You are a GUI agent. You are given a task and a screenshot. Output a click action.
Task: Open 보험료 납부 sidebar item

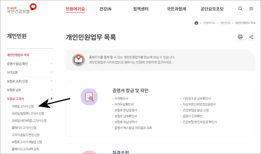pos(14,90)
